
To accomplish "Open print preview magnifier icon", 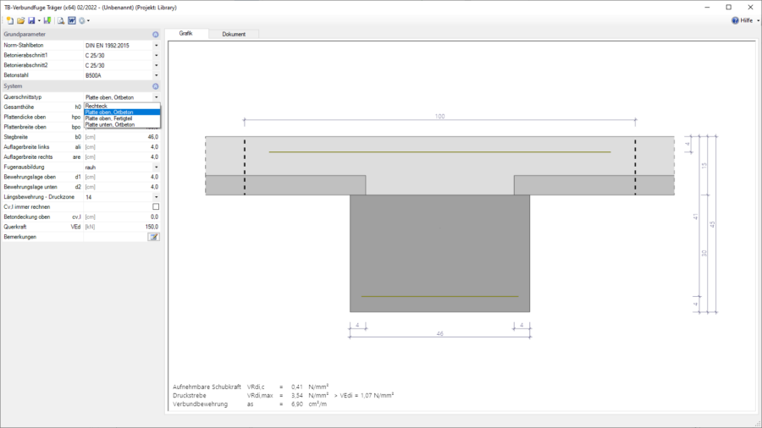I will pyautogui.click(x=61, y=20).
